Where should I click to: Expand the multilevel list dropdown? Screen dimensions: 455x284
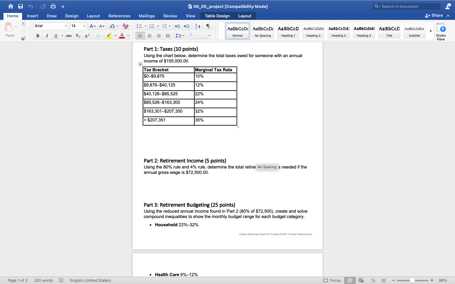pyautogui.click(x=169, y=26)
